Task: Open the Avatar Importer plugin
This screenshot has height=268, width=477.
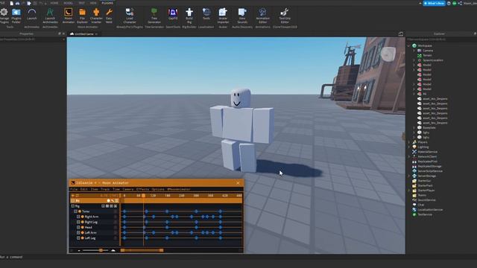Action: pos(223,16)
